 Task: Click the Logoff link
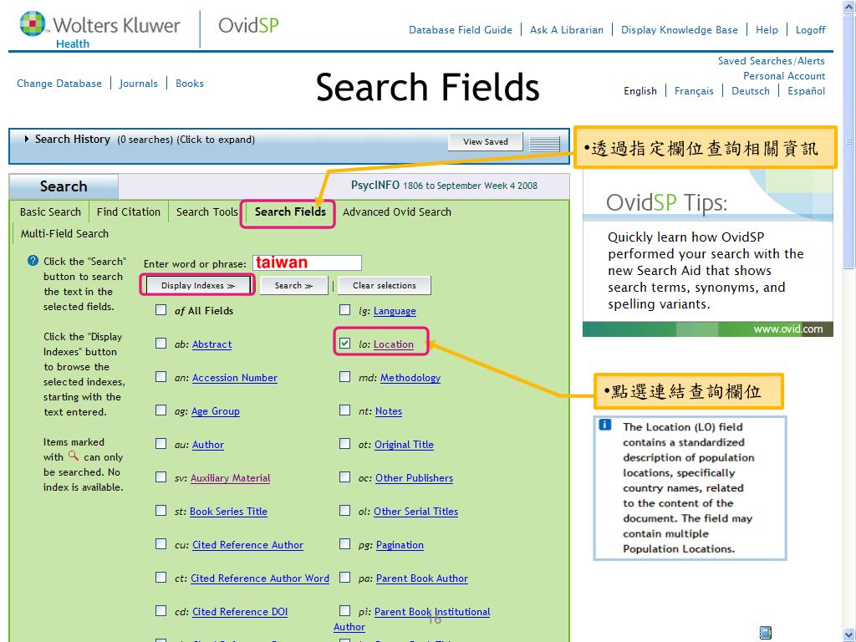coord(810,30)
